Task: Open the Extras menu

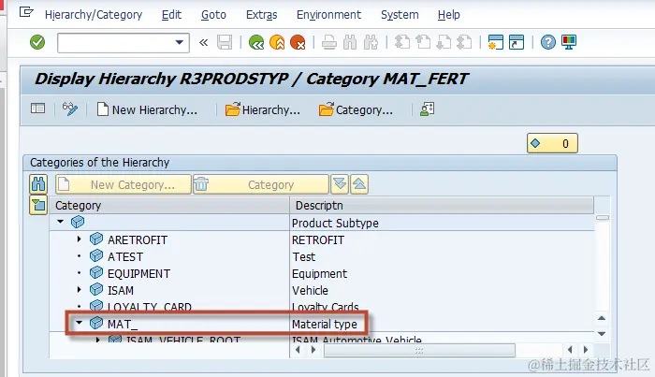Action: click(261, 15)
